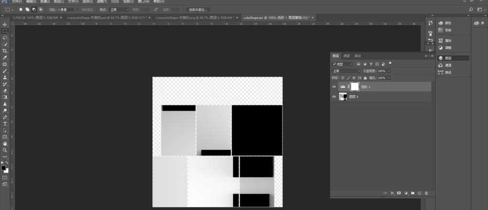The height and width of the screenshot is (210, 488).
Task: Enable subtract from selection mode
Action: [x=34, y=10]
